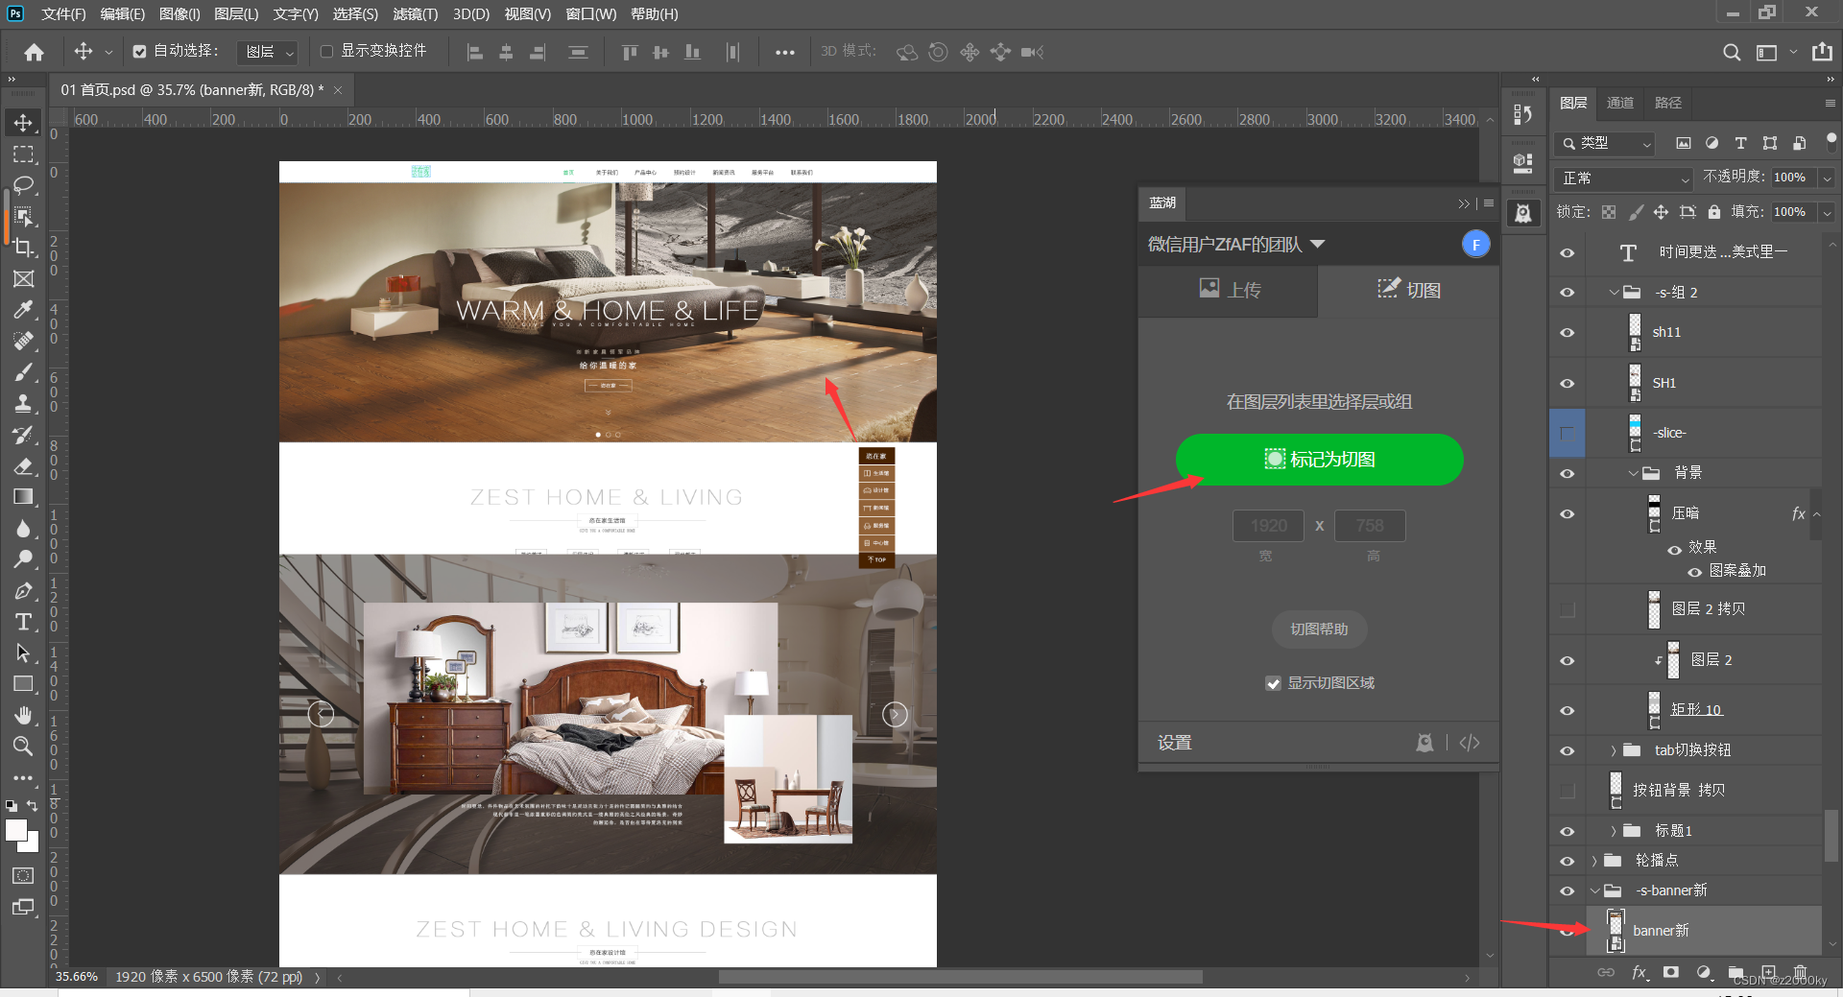Click the default colors mini swatch icon

[11, 806]
